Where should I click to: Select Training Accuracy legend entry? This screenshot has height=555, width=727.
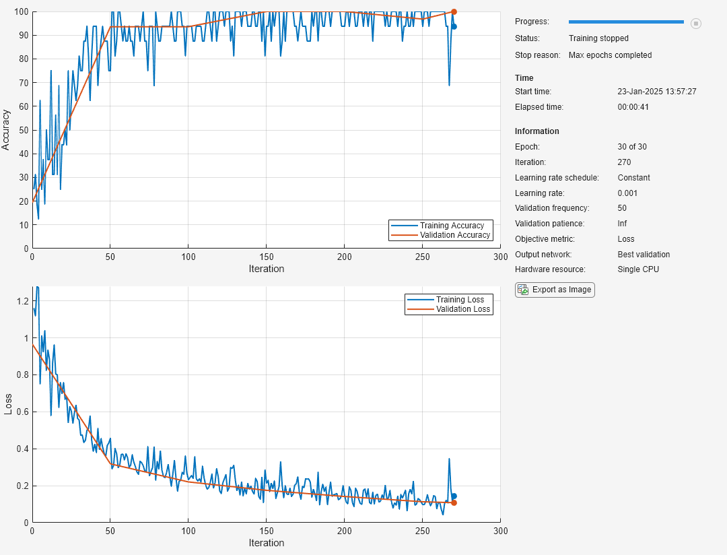tap(452, 226)
